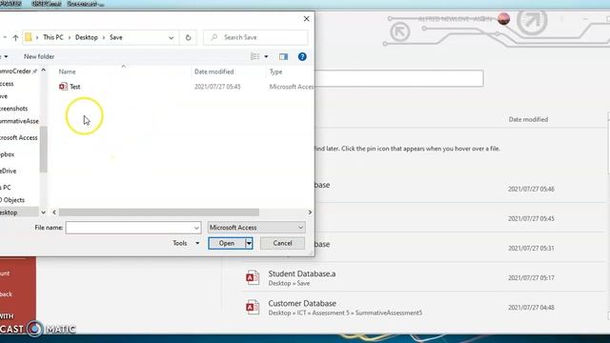Click the Cancel button

(282, 244)
